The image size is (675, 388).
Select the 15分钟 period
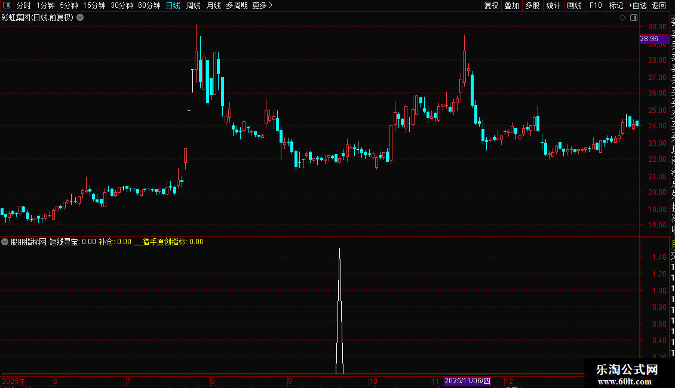click(x=94, y=5)
